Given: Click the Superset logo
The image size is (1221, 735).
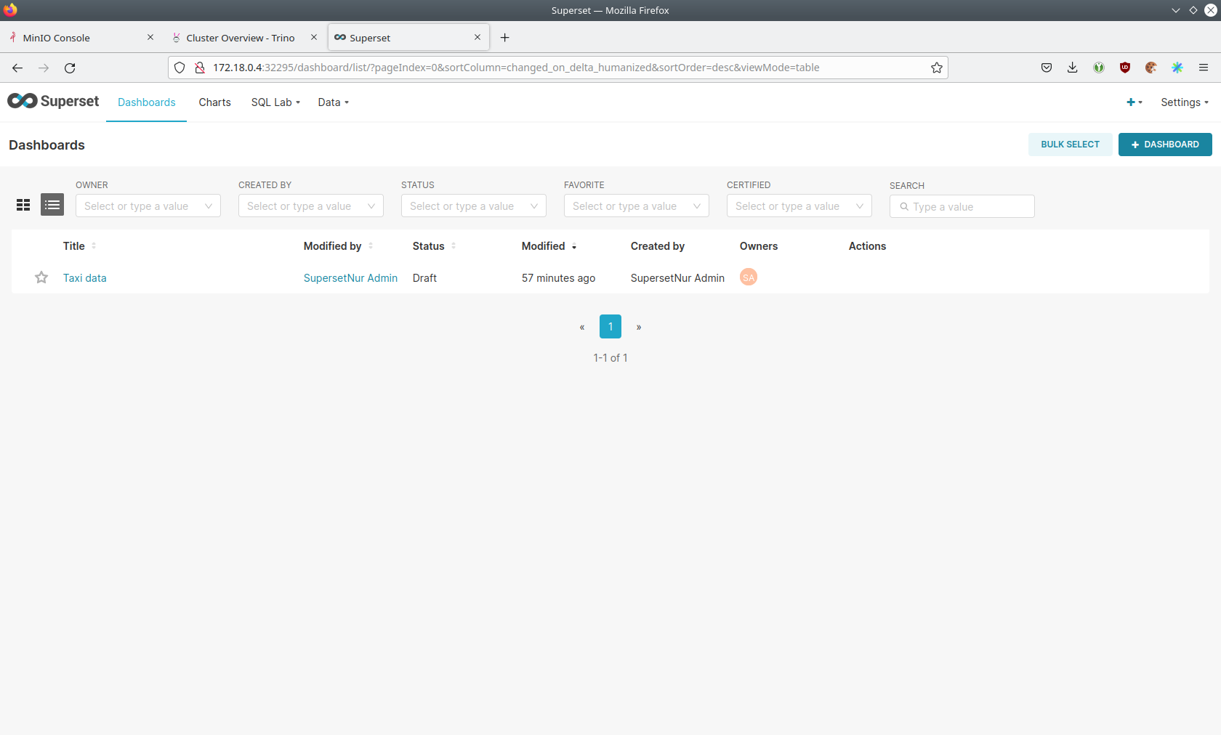Looking at the screenshot, I should coord(53,102).
